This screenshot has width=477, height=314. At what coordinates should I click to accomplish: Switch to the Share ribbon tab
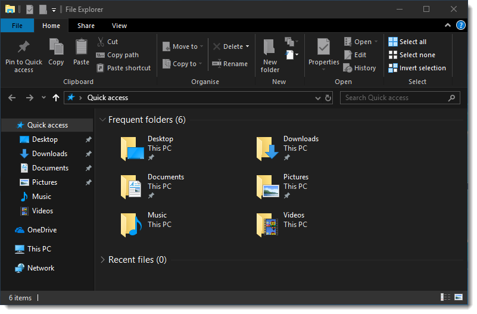[86, 26]
